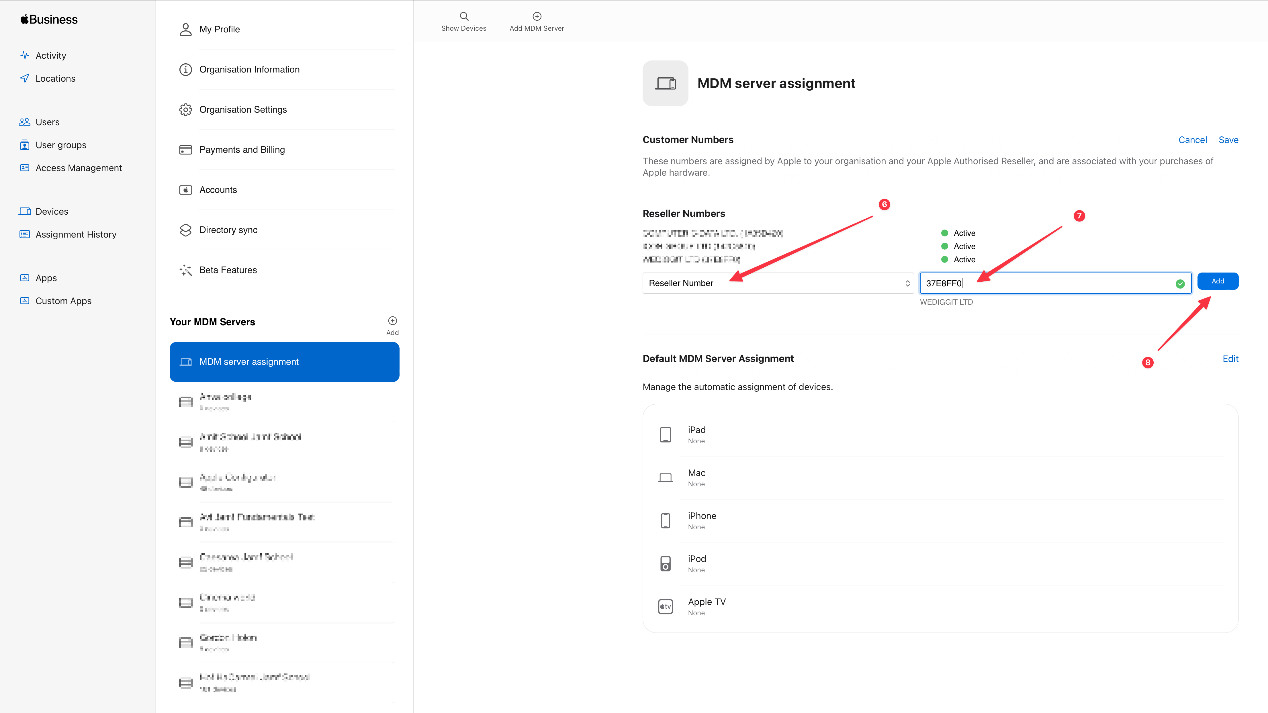The image size is (1268, 713).
Task: Click Cancel next to Customer Numbers
Action: click(1192, 140)
